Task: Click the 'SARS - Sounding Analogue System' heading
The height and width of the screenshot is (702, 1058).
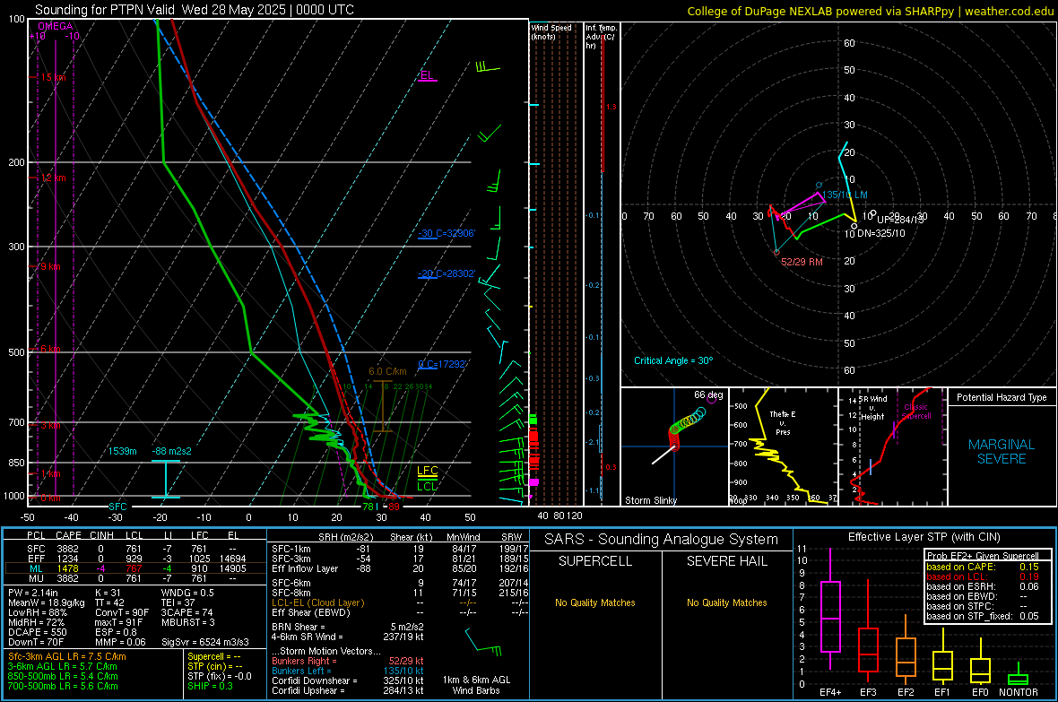Action: [x=662, y=540]
